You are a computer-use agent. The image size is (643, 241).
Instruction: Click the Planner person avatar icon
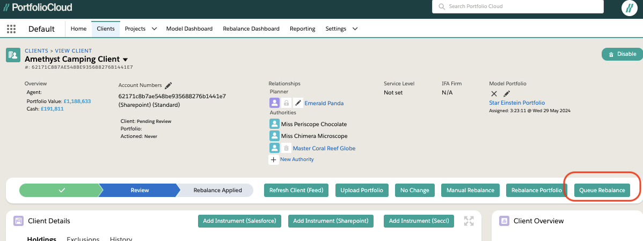pos(274,103)
